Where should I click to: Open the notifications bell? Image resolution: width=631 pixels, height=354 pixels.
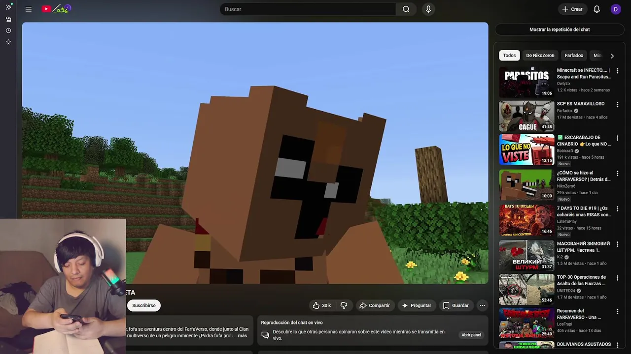(x=596, y=9)
